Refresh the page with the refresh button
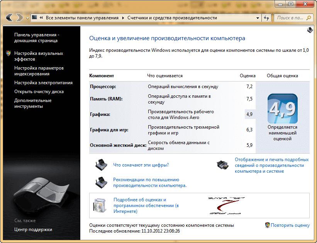 tap(266, 18)
